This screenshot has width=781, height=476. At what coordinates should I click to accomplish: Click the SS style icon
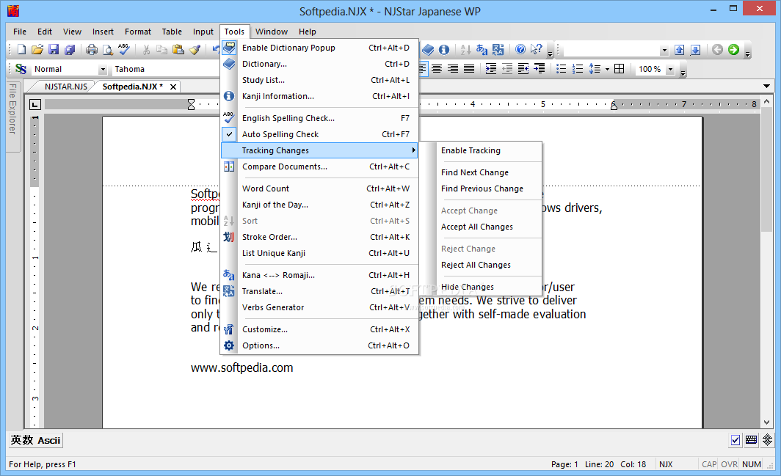pos(21,69)
